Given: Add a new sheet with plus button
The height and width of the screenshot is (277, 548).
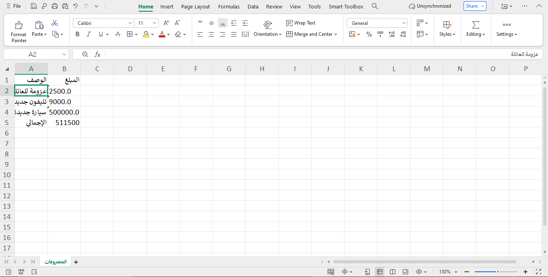Looking at the screenshot, I should point(76,262).
